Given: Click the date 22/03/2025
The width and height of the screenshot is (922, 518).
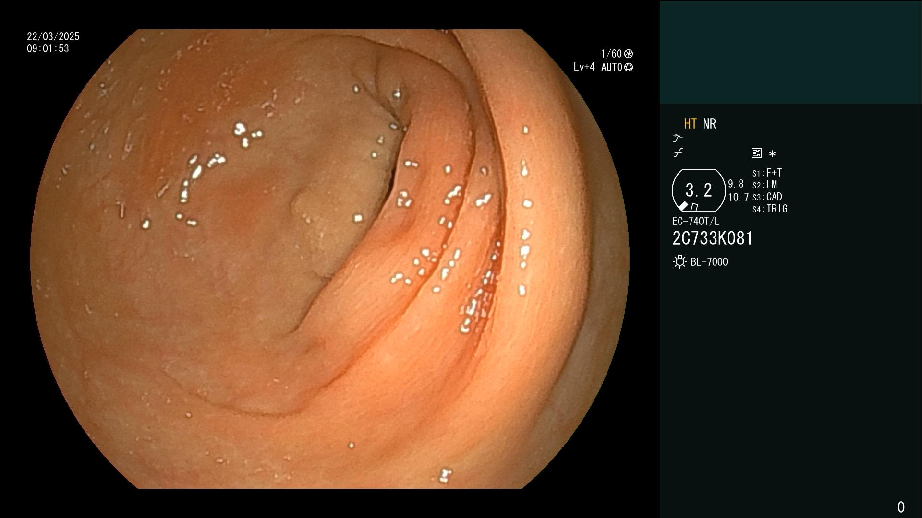Looking at the screenshot, I should [x=53, y=36].
